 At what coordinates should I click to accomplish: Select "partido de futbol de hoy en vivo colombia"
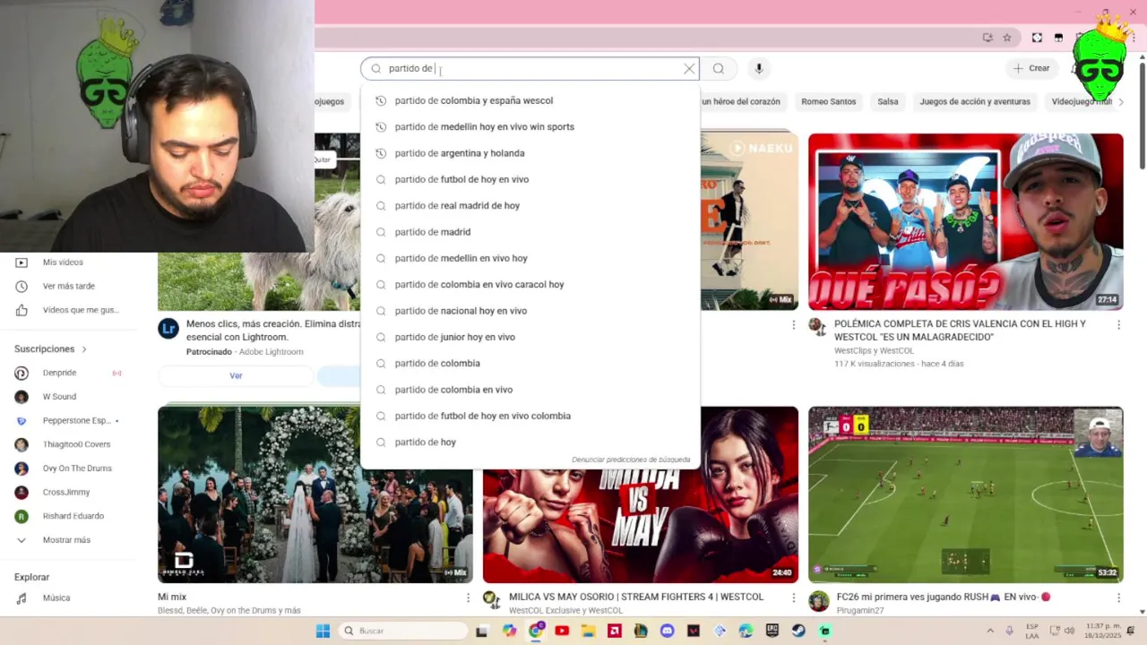(x=530, y=416)
